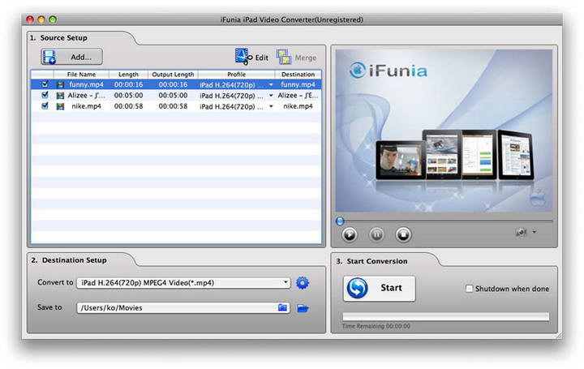Play the preview video
Viewport: 584px width, 369px height.
[x=350, y=234]
